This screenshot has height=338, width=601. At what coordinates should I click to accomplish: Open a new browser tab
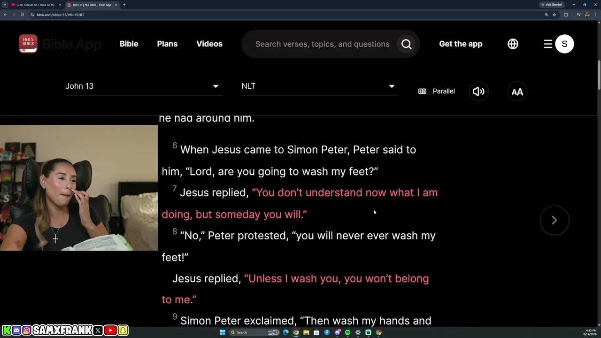coord(124,5)
